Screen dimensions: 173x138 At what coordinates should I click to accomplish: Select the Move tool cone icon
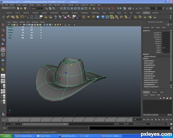tap(3, 40)
